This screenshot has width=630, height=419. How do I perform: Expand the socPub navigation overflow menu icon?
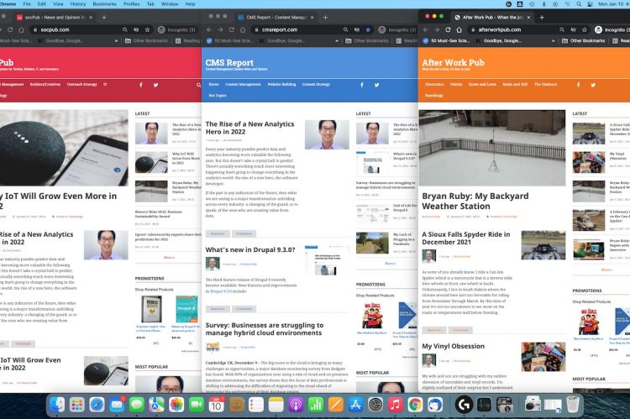click(105, 84)
